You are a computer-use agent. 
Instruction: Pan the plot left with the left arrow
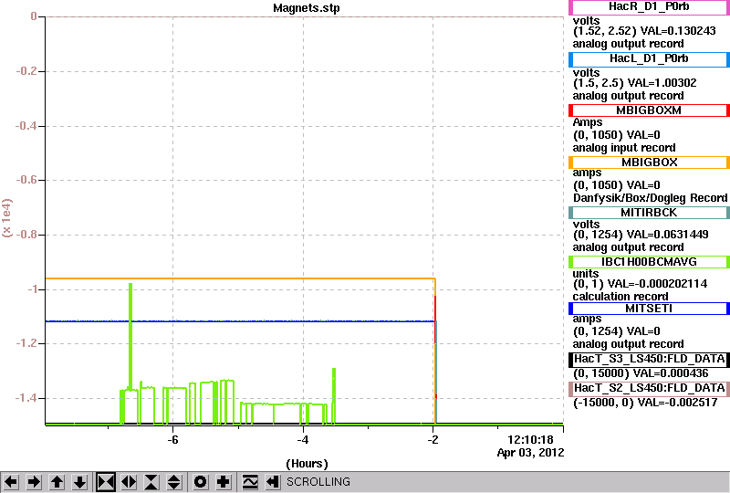pos(11,482)
